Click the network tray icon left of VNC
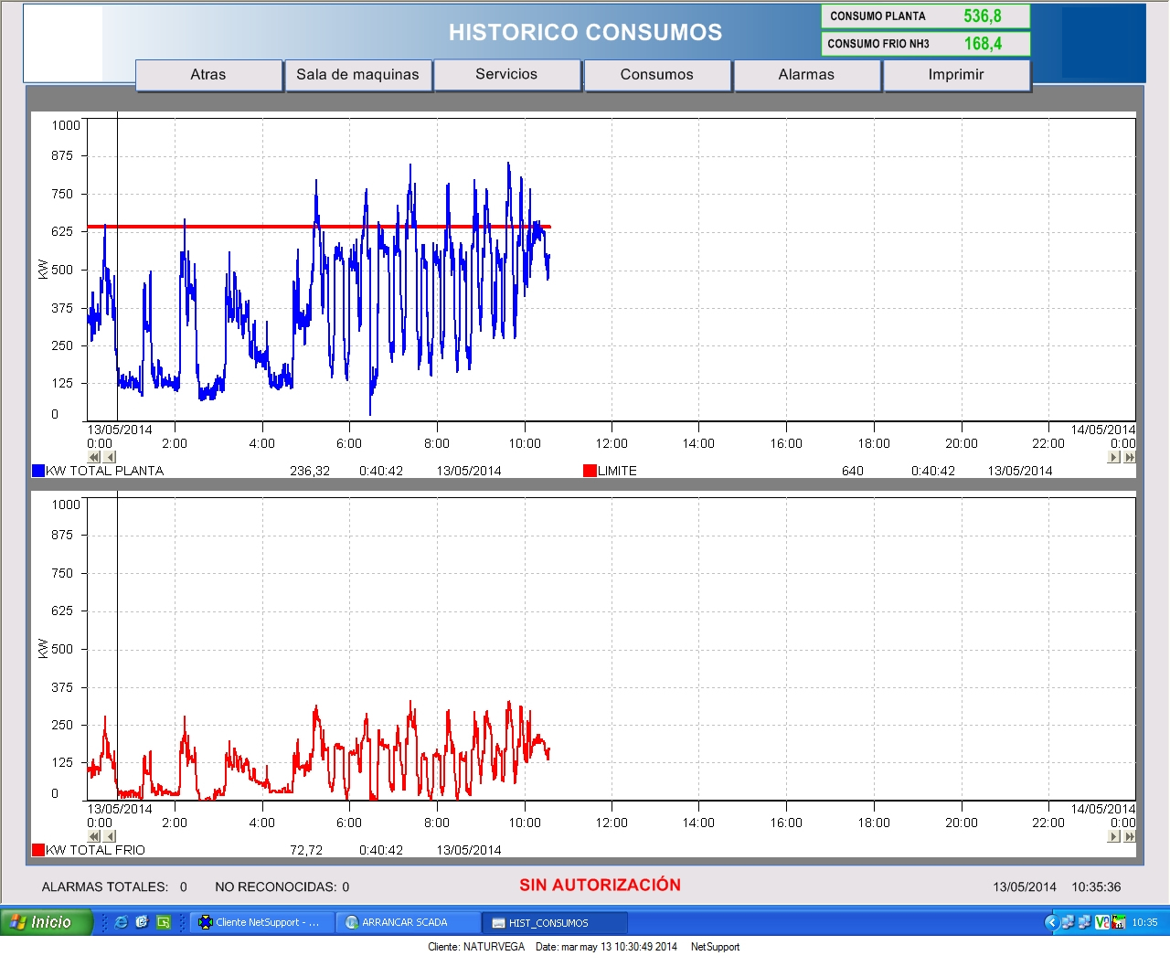1170x977 pixels. click(1084, 922)
